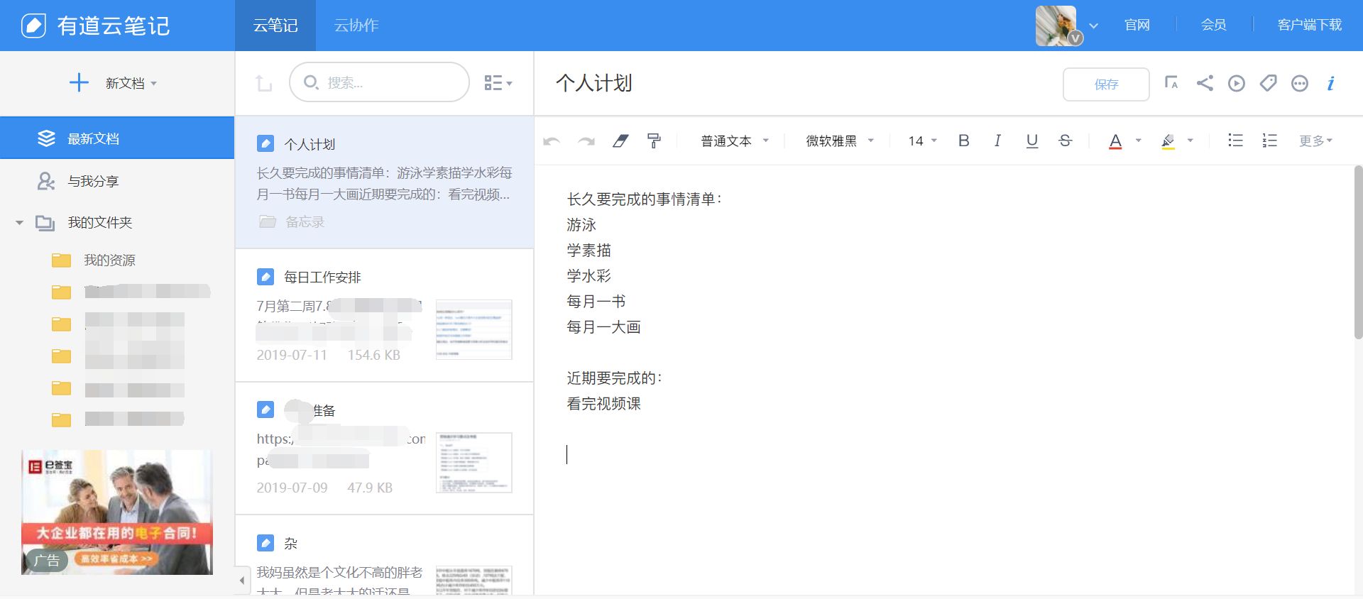Open the more options ellipsis icon
Screen dimensions: 1363x599
click(x=1299, y=83)
